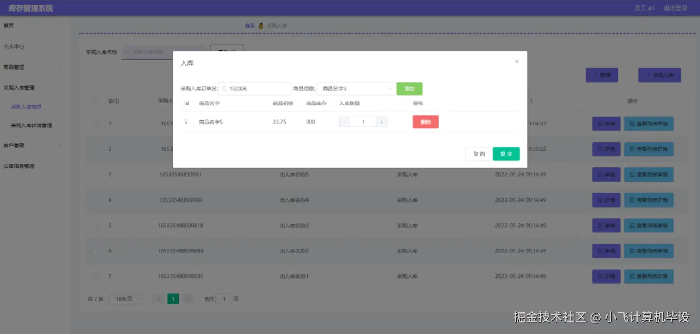
Task: Open the 商品信息 dropdown showing 商品名字5
Action: click(356, 88)
